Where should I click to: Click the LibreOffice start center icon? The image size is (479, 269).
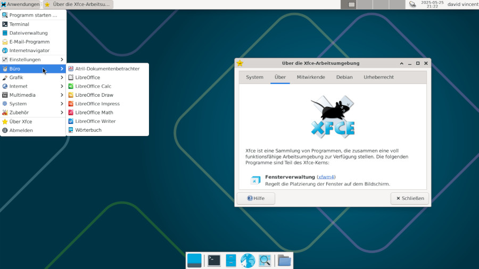[x=71, y=78]
